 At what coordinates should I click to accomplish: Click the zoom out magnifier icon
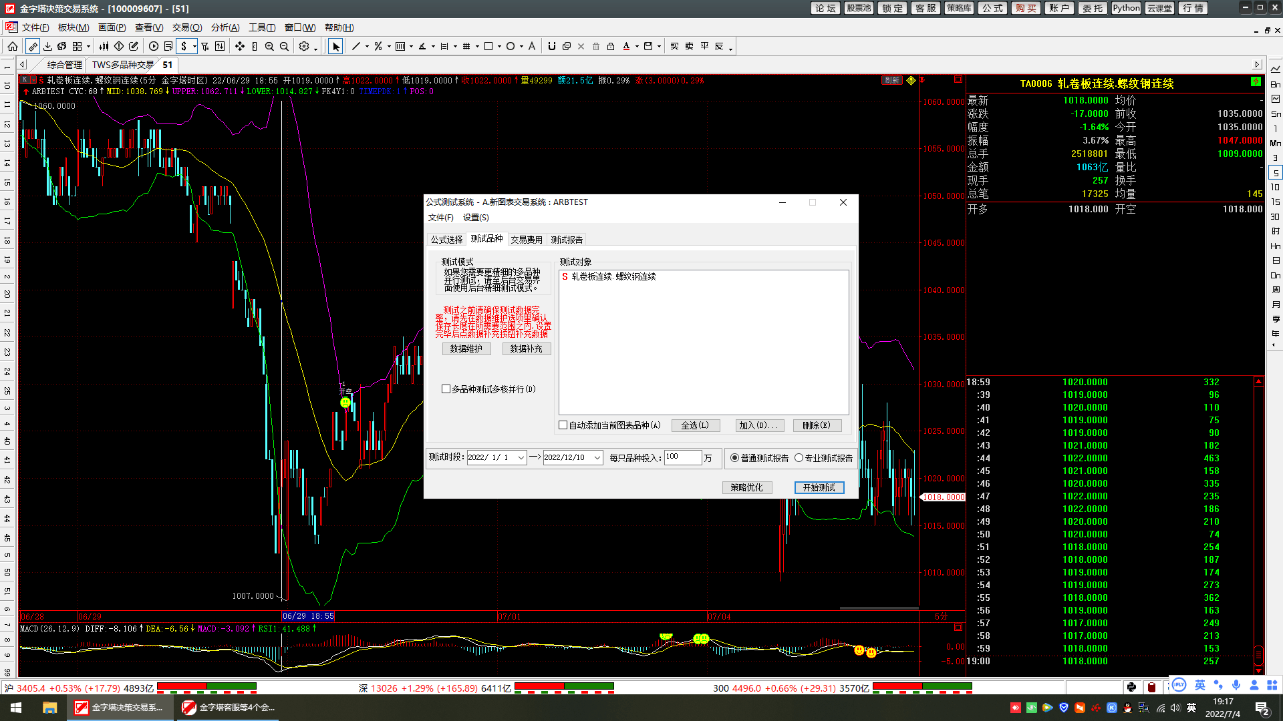coord(284,46)
